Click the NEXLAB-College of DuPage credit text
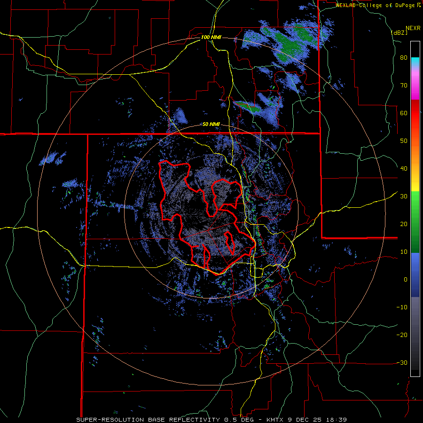 coord(379,5)
